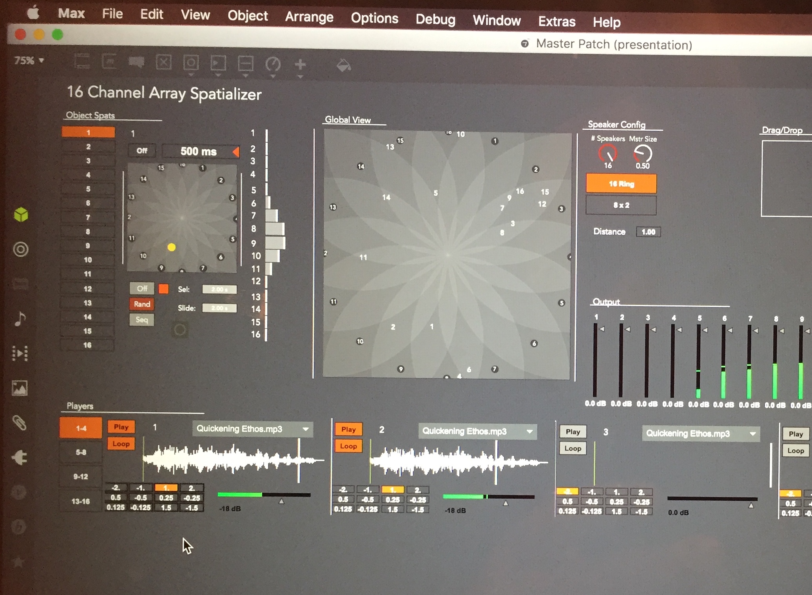Open the 75% zoom level dropdown
The image size is (812, 595).
click(29, 60)
